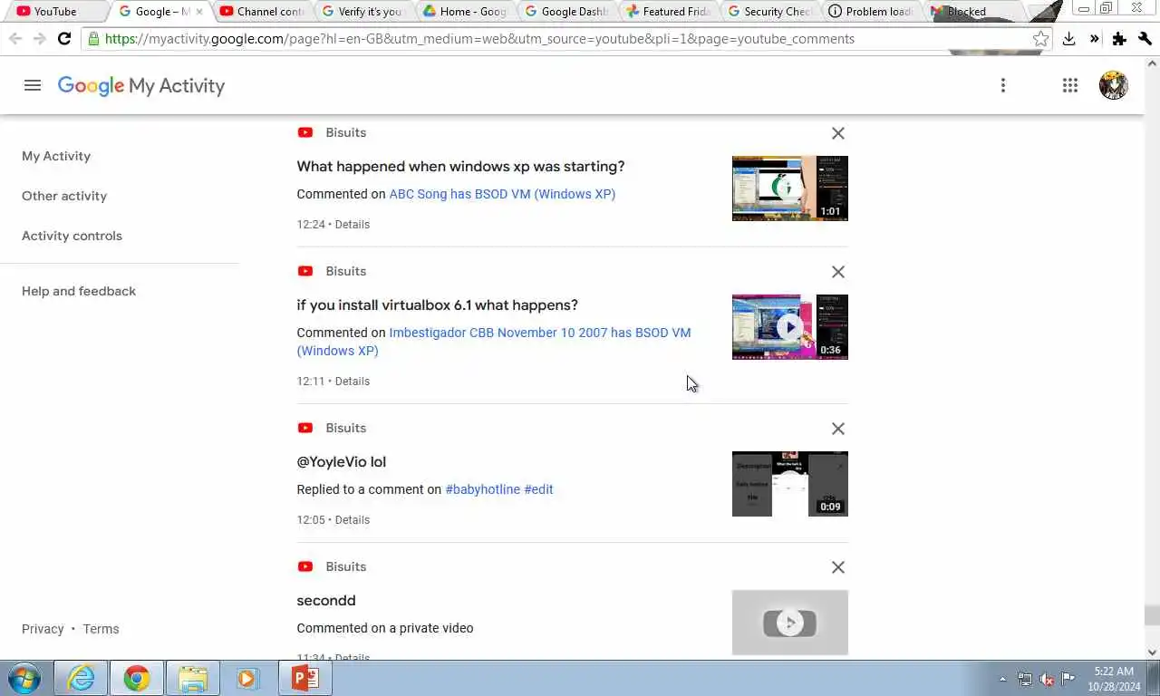The height and width of the screenshot is (696, 1160).
Task: Open the Google apps grid
Action: 1070,85
